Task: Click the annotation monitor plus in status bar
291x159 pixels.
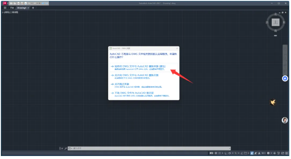Action: (274, 153)
